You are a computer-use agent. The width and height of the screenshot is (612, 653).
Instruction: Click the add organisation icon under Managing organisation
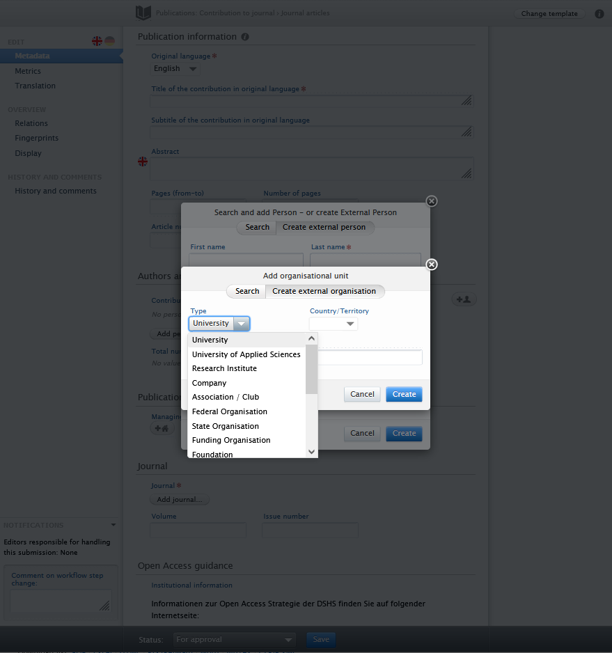tap(162, 427)
